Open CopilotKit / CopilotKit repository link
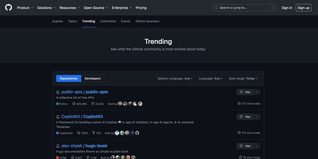The image size is (318, 159). tap(82, 116)
